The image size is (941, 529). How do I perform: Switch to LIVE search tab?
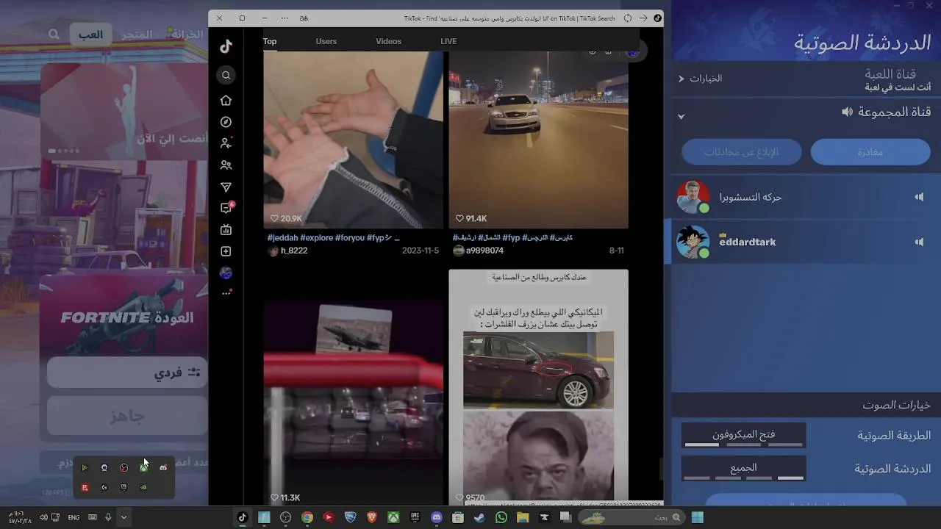[448, 41]
